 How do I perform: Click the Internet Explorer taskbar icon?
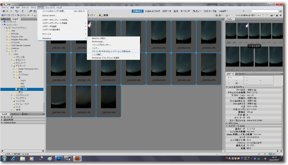[x=14, y=159]
